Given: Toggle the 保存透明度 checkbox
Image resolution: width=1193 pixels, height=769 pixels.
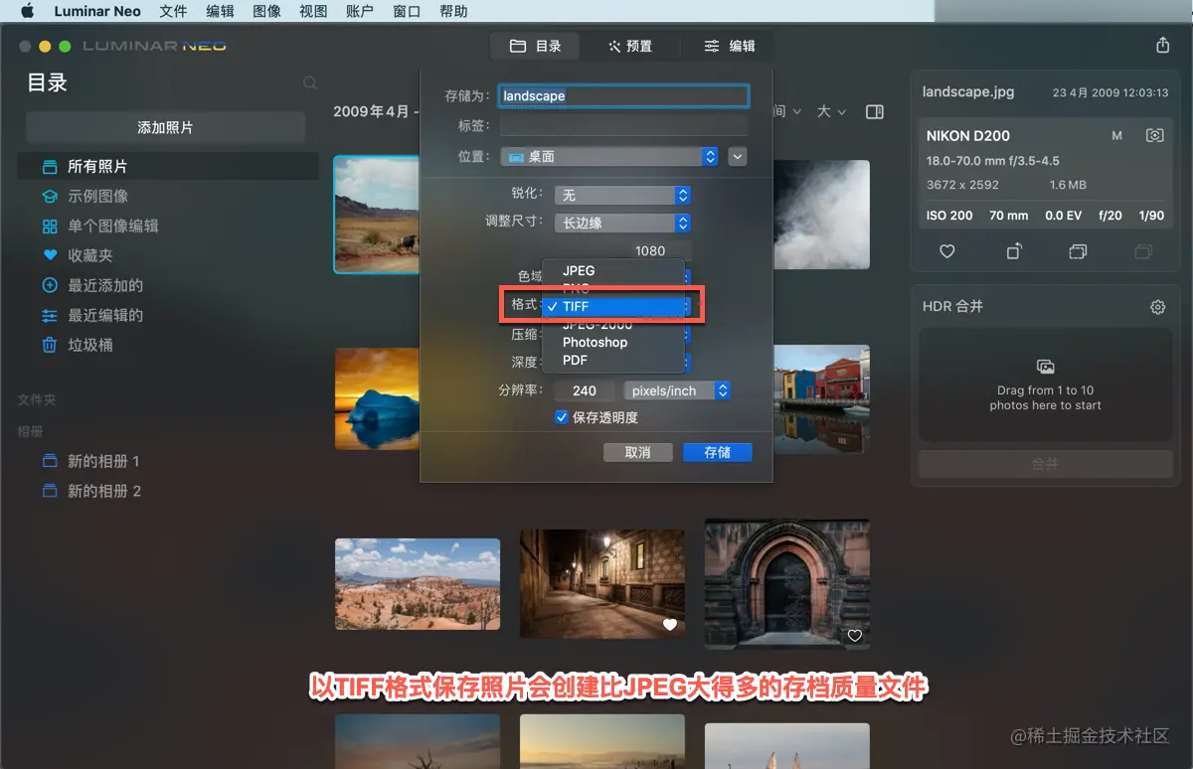Looking at the screenshot, I should [562, 418].
